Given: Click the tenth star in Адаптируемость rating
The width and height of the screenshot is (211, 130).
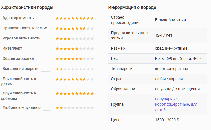Looking at the screenshot, I should tap(92, 18).
